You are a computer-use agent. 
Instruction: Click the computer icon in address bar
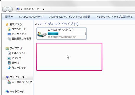pos(18,9)
